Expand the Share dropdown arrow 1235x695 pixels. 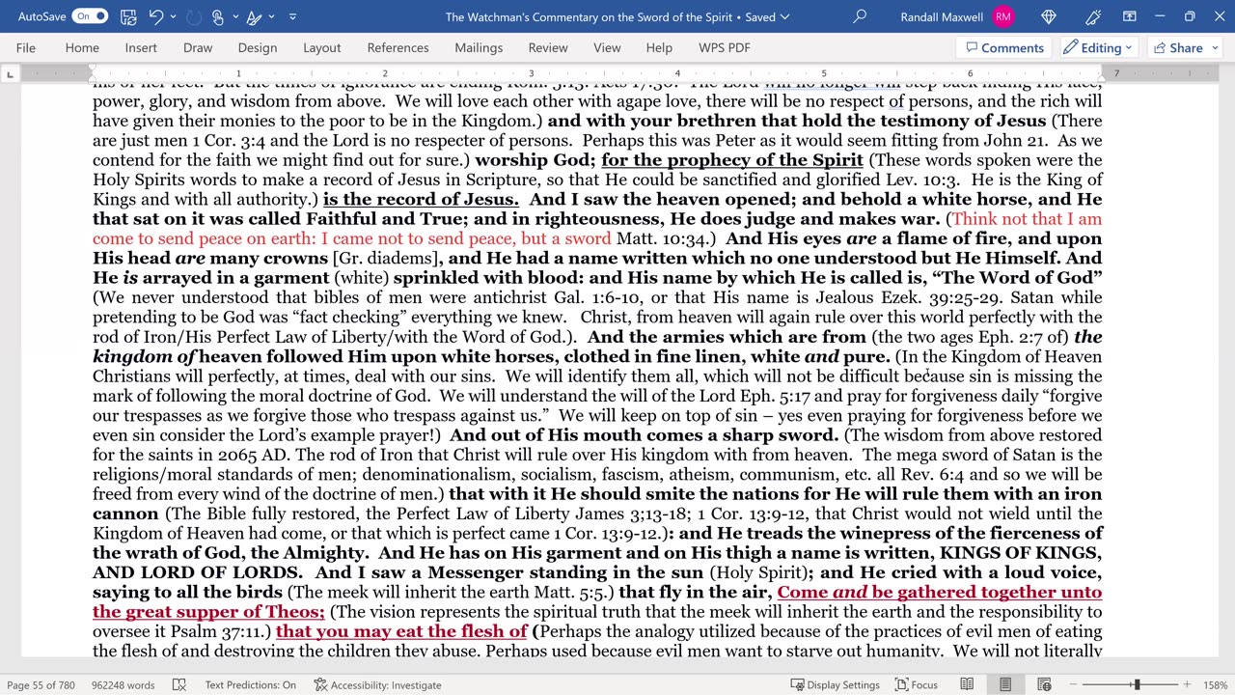pos(1215,47)
